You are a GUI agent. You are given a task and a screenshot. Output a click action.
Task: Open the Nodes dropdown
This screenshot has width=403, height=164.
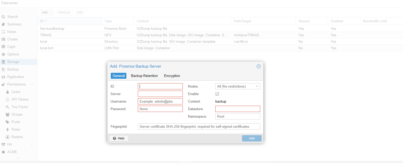pyautogui.click(x=257, y=86)
